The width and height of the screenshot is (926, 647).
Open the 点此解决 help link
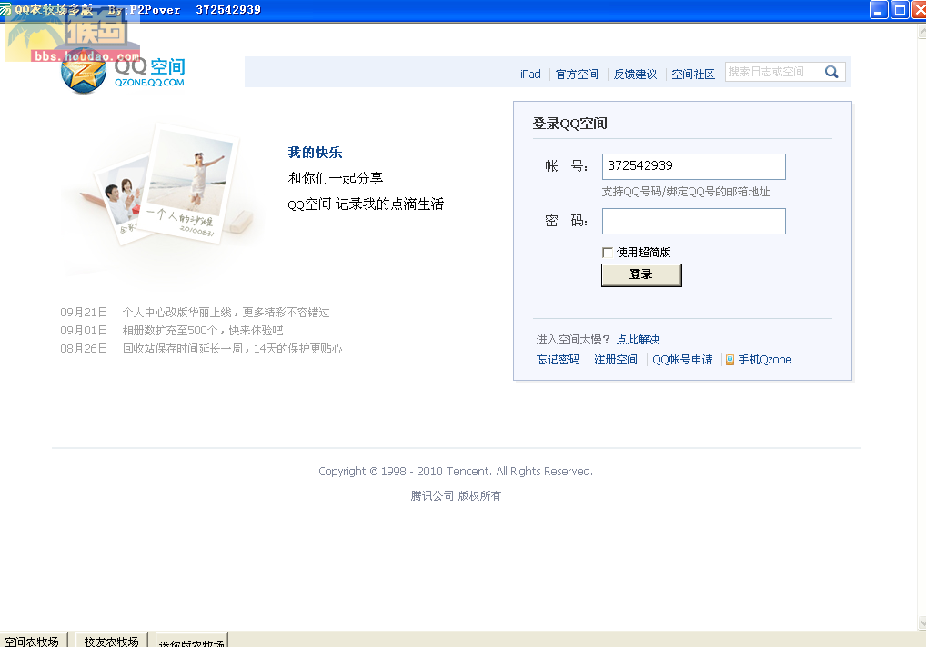click(x=639, y=340)
